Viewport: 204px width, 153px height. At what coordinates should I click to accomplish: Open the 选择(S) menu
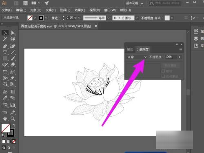(x=65, y=10)
